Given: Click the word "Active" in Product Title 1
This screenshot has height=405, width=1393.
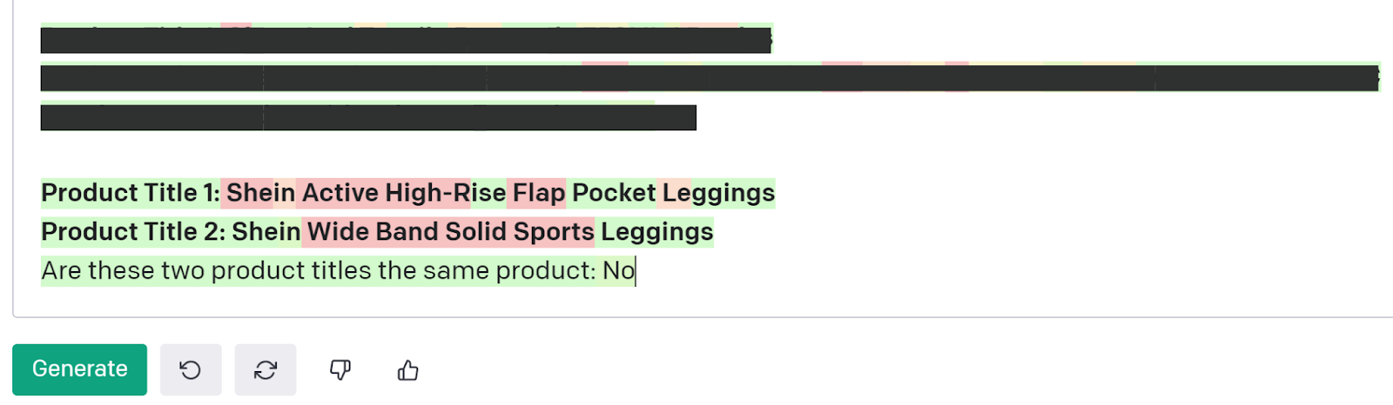Looking at the screenshot, I should click(x=340, y=193).
